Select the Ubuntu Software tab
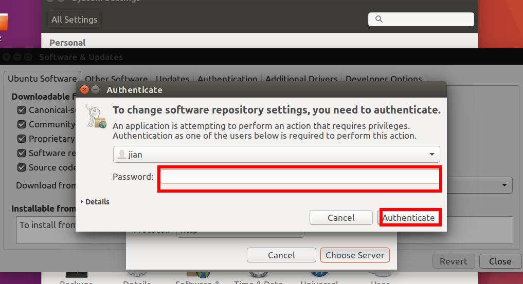Screen dimensions: 523x284 (x=42, y=78)
